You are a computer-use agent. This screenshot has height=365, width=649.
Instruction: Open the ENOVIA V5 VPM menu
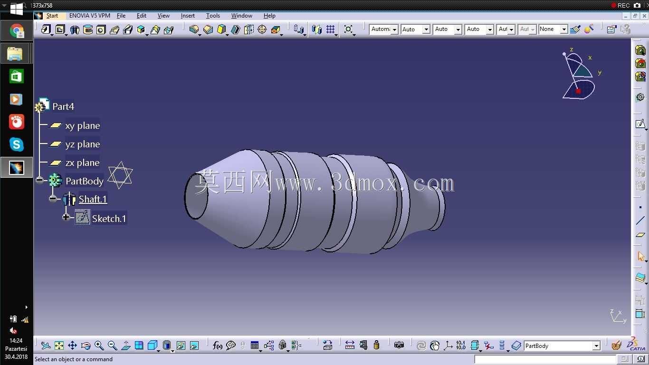click(90, 16)
